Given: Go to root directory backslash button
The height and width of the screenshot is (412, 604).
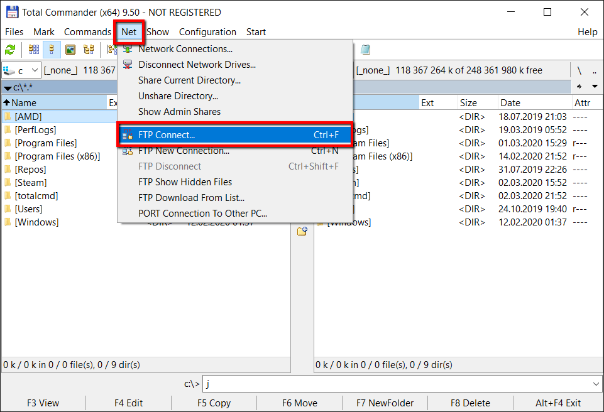Looking at the screenshot, I should pos(579,70).
